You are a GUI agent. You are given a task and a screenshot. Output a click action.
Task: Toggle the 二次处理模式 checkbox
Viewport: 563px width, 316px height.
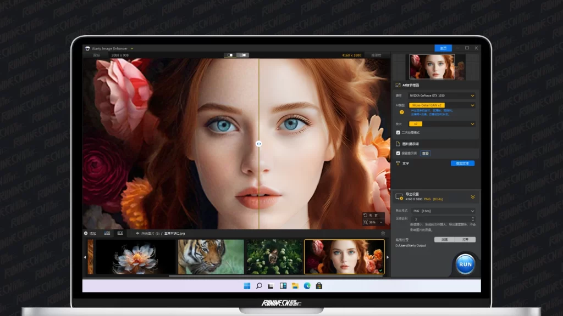click(398, 132)
